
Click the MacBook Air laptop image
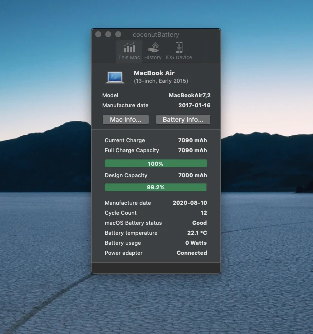click(x=115, y=77)
